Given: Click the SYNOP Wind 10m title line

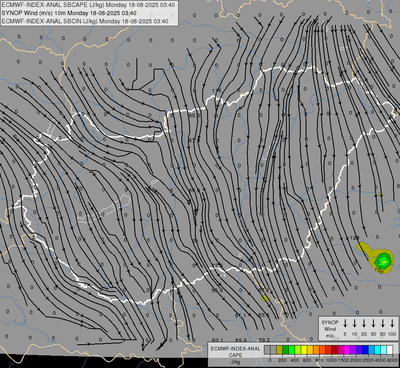Looking at the screenshot, I should (69, 13).
